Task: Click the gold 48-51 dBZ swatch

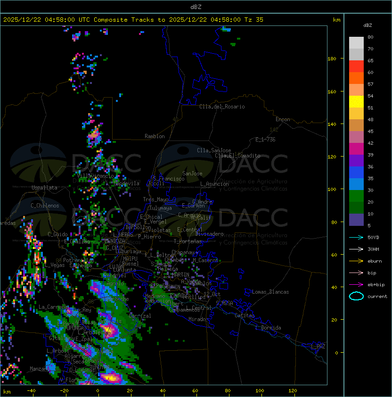Action: [356, 114]
